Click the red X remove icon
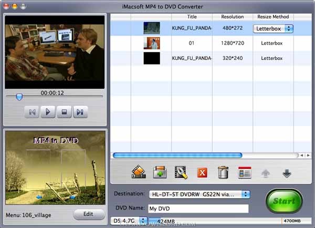 202,173
